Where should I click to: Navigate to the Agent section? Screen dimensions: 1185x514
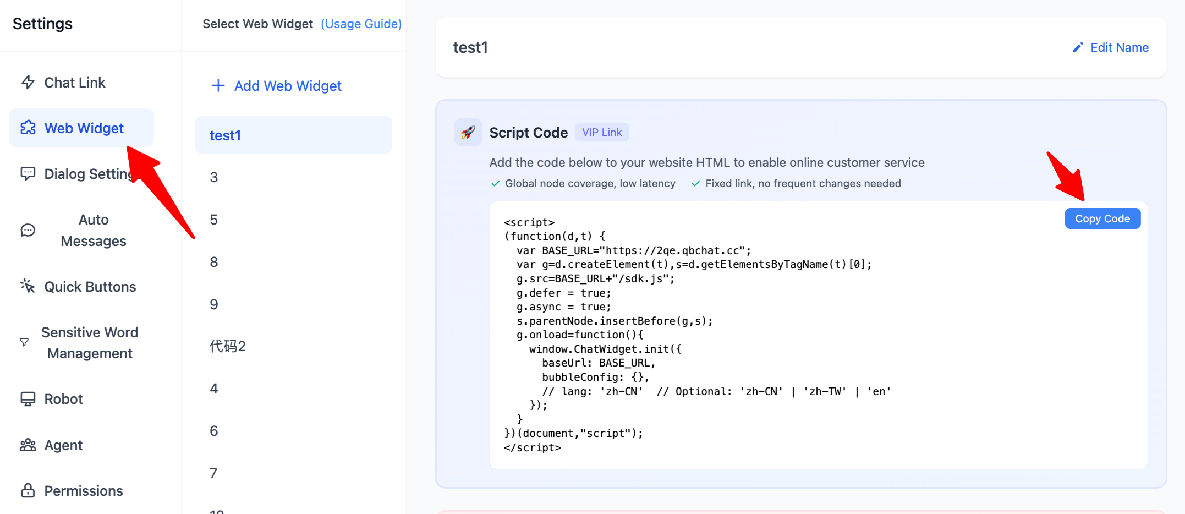click(x=81, y=445)
